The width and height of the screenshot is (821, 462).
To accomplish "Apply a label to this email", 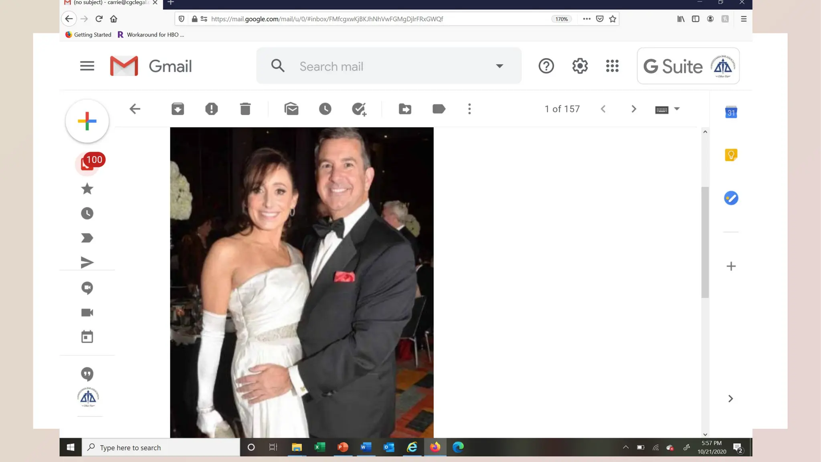I will [439, 109].
